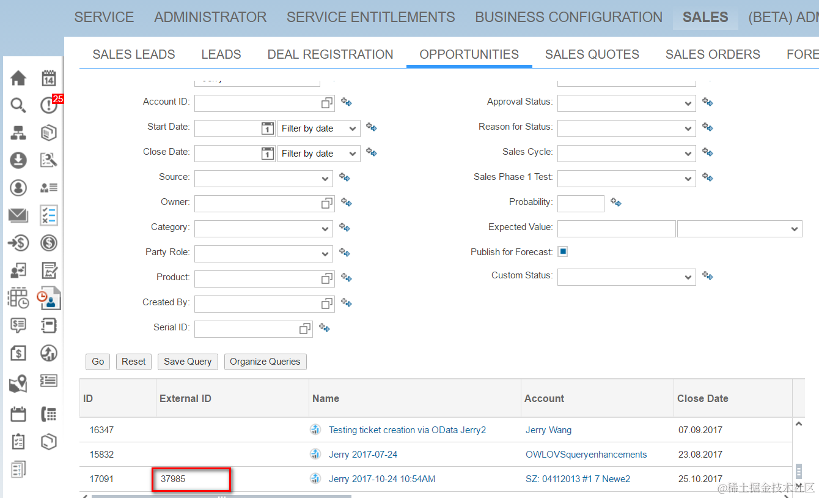This screenshot has height=498, width=819.
Task: Open Close Date calendar picker icon
Action: [x=267, y=154]
